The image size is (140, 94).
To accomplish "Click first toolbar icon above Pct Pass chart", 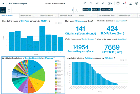I will 56,23.
